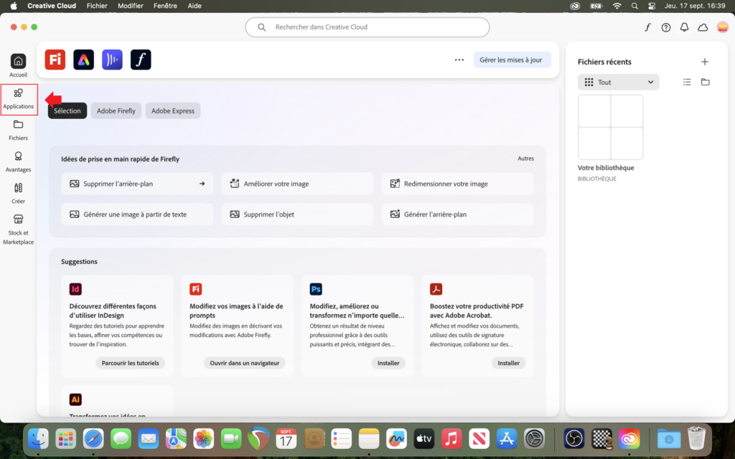The height and width of the screenshot is (459, 735).
Task: Open the Accueil home sidebar icon
Action: point(18,65)
